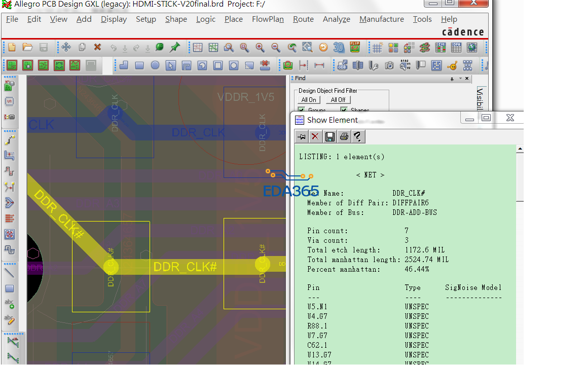This screenshot has width=584, height=365.
Task: Click the Print icon in Show Element
Action: (344, 136)
